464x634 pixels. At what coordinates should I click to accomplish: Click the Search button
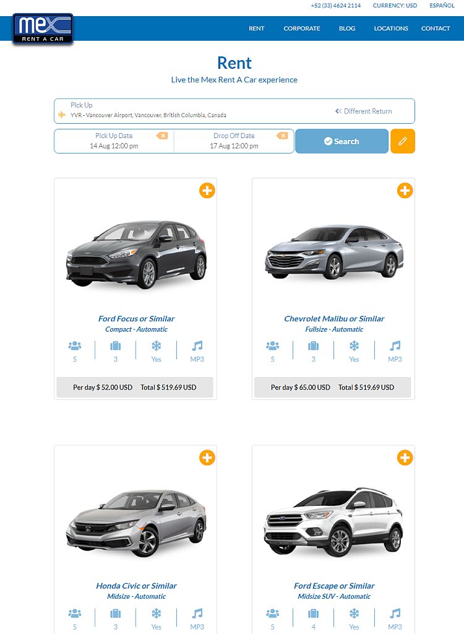(x=342, y=141)
